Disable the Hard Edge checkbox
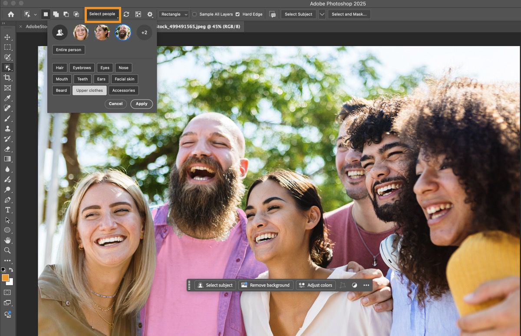The height and width of the screenshot is (336, 521). tap(237, 14)
